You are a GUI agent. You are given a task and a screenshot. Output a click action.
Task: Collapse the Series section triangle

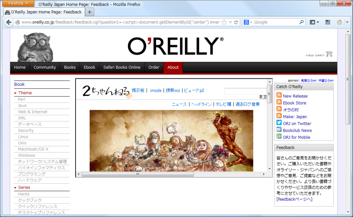pyautogui.click(x=15, y=188)
